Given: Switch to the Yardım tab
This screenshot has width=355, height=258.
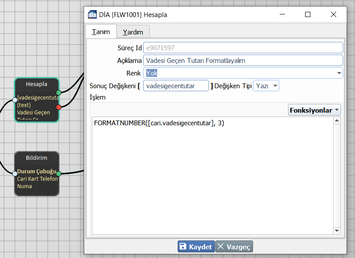Looking at the screenshot, I should 133,32.
